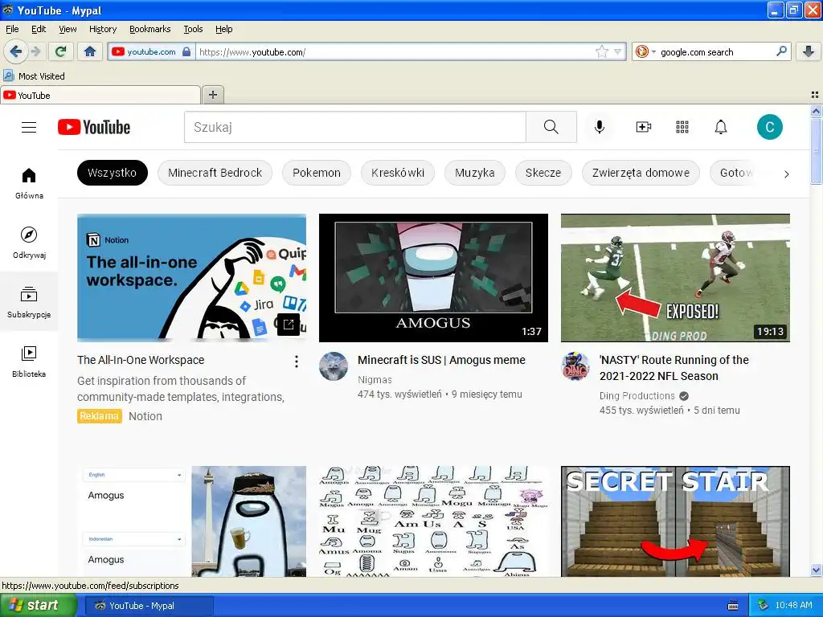This screenshot has width=823, height=617.
Task: Click the Notion advertiser name
Action: (145, 416)
